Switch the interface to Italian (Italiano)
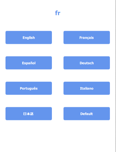The height and width of the screenshot is (152, 116). tap(87, 88)
